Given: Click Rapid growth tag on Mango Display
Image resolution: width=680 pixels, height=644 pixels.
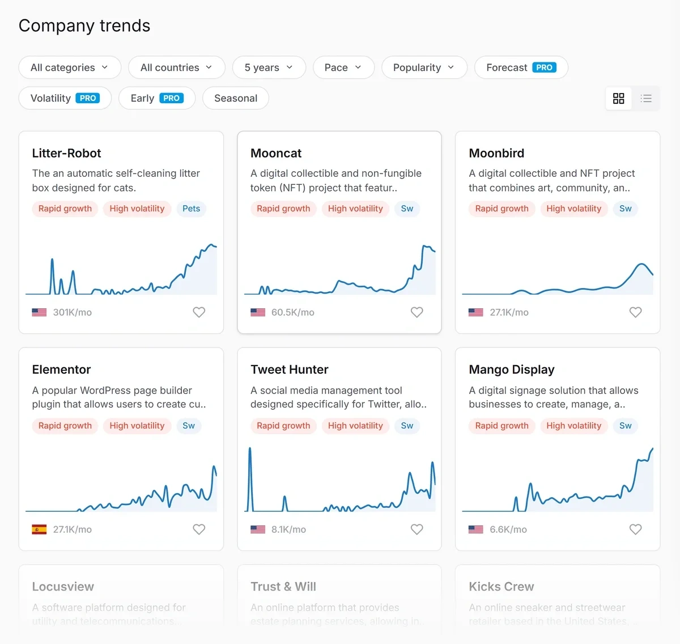Looking at the screenshot, I should (x=502, y=426).
